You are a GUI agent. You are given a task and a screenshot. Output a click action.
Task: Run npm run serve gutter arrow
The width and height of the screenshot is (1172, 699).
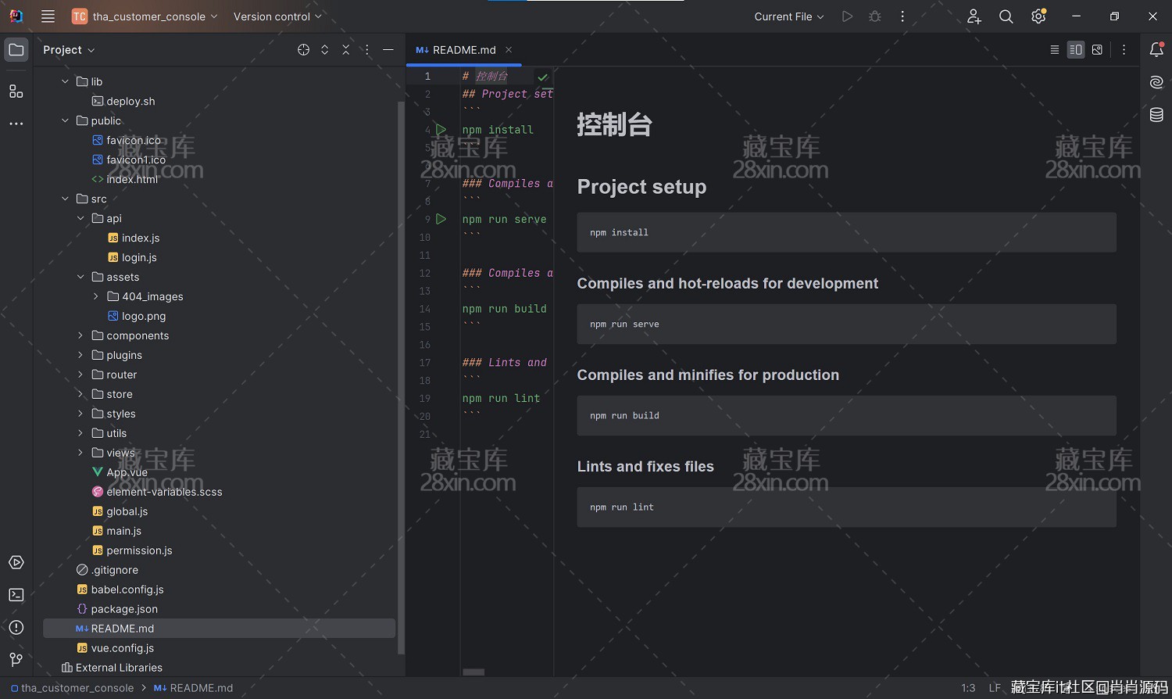441,220
